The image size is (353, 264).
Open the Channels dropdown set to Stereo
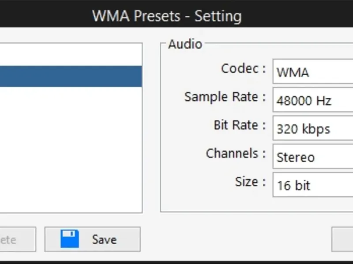coord(312,158)
